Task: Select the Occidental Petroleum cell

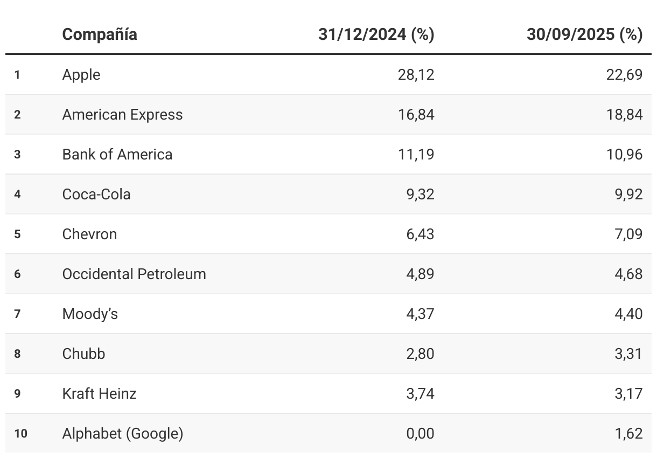Action: tap(134, 274)
